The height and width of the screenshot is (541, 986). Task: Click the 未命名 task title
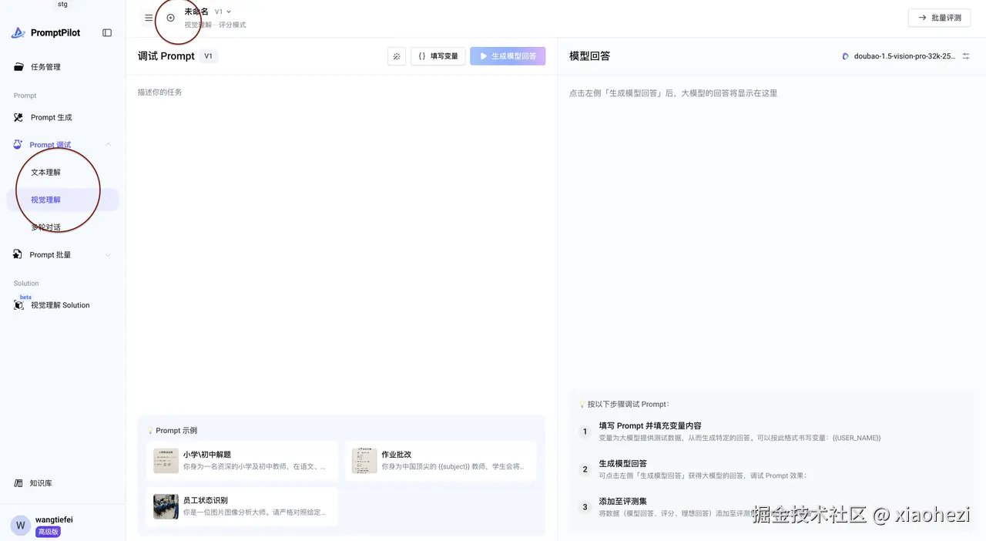coord(196,12)
